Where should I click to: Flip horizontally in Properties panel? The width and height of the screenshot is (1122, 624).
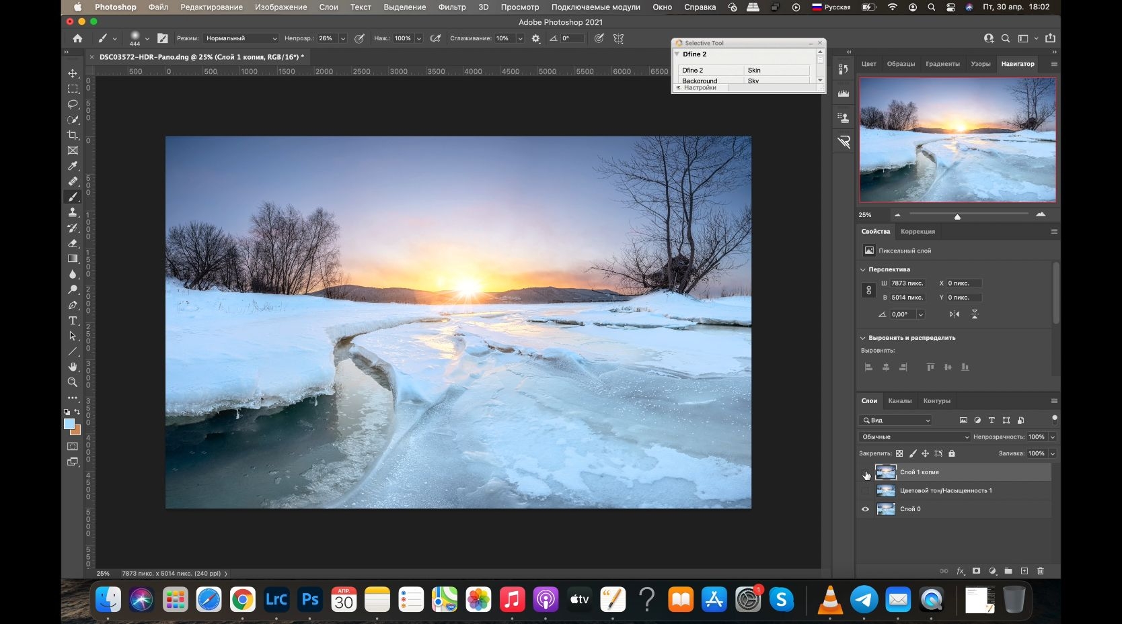[955, 314]
